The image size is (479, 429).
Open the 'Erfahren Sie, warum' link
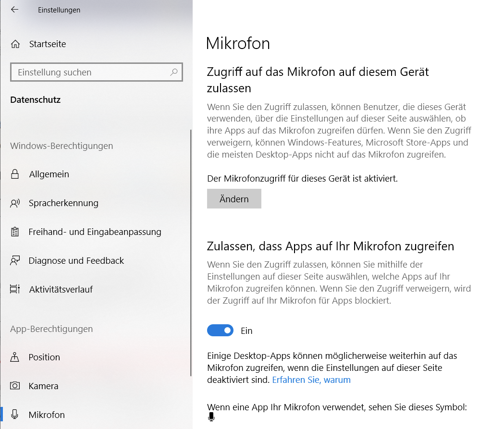pos(311,380)
